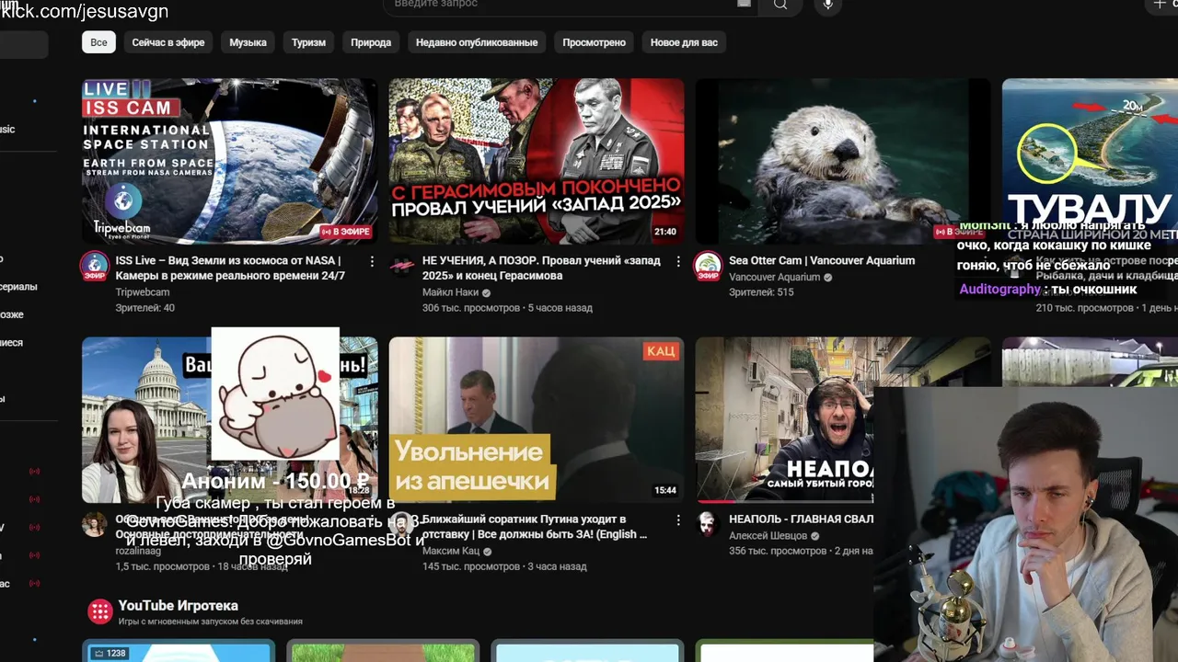Image resolution: width=1178 pixels, height=662 pixels.
Task: Open the Vancouver Aquarium channel name link
Action: tap(774, 277)
